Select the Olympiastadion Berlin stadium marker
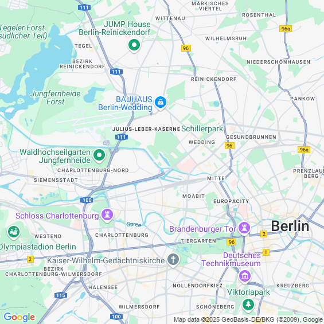 (13, 232)
